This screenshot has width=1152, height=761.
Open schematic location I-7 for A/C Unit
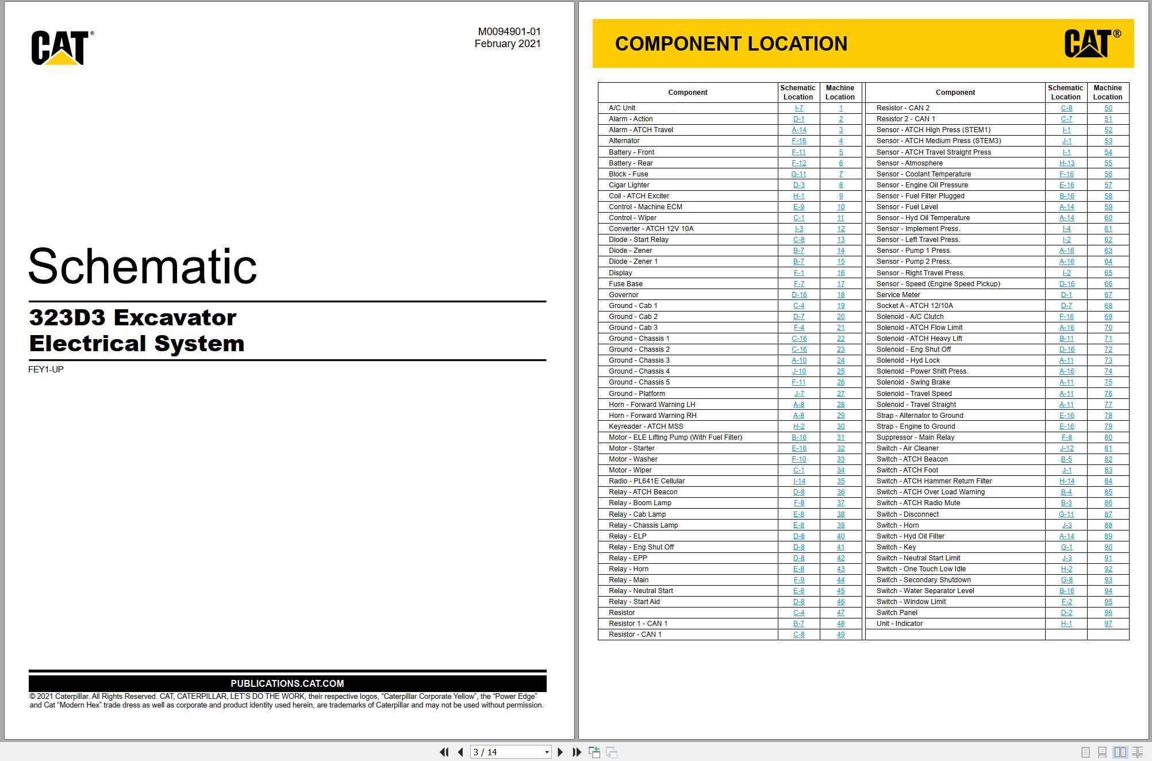tap(798, 108)
